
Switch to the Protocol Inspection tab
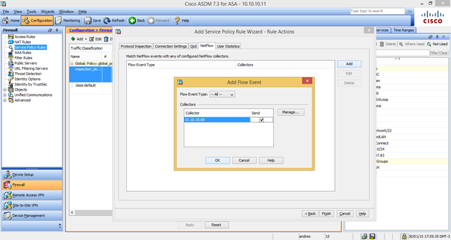136,46
